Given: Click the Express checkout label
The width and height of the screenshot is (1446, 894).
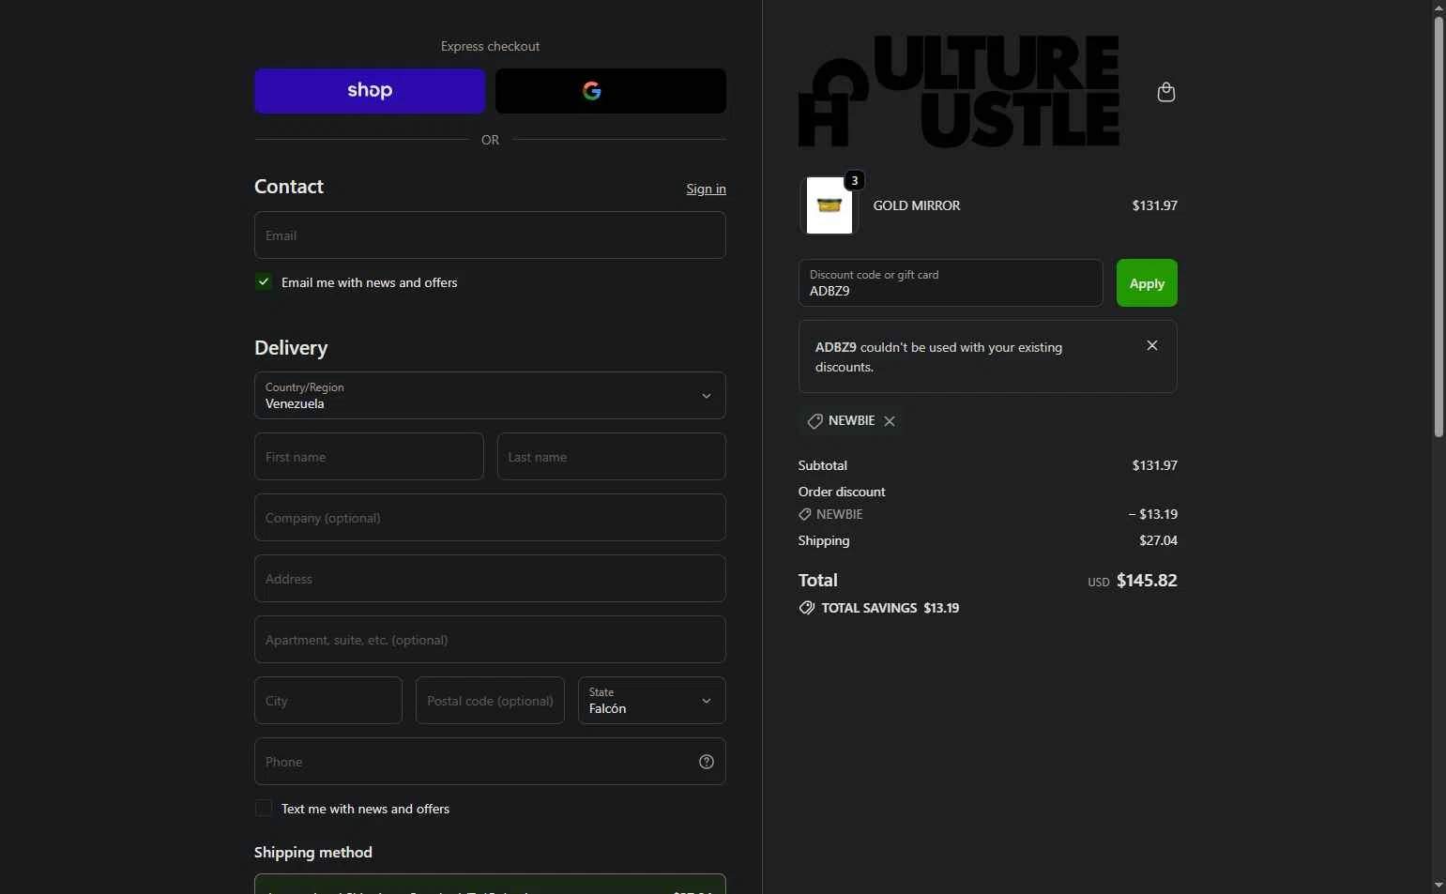Looking at the screenshot, I should coord(490,46).
